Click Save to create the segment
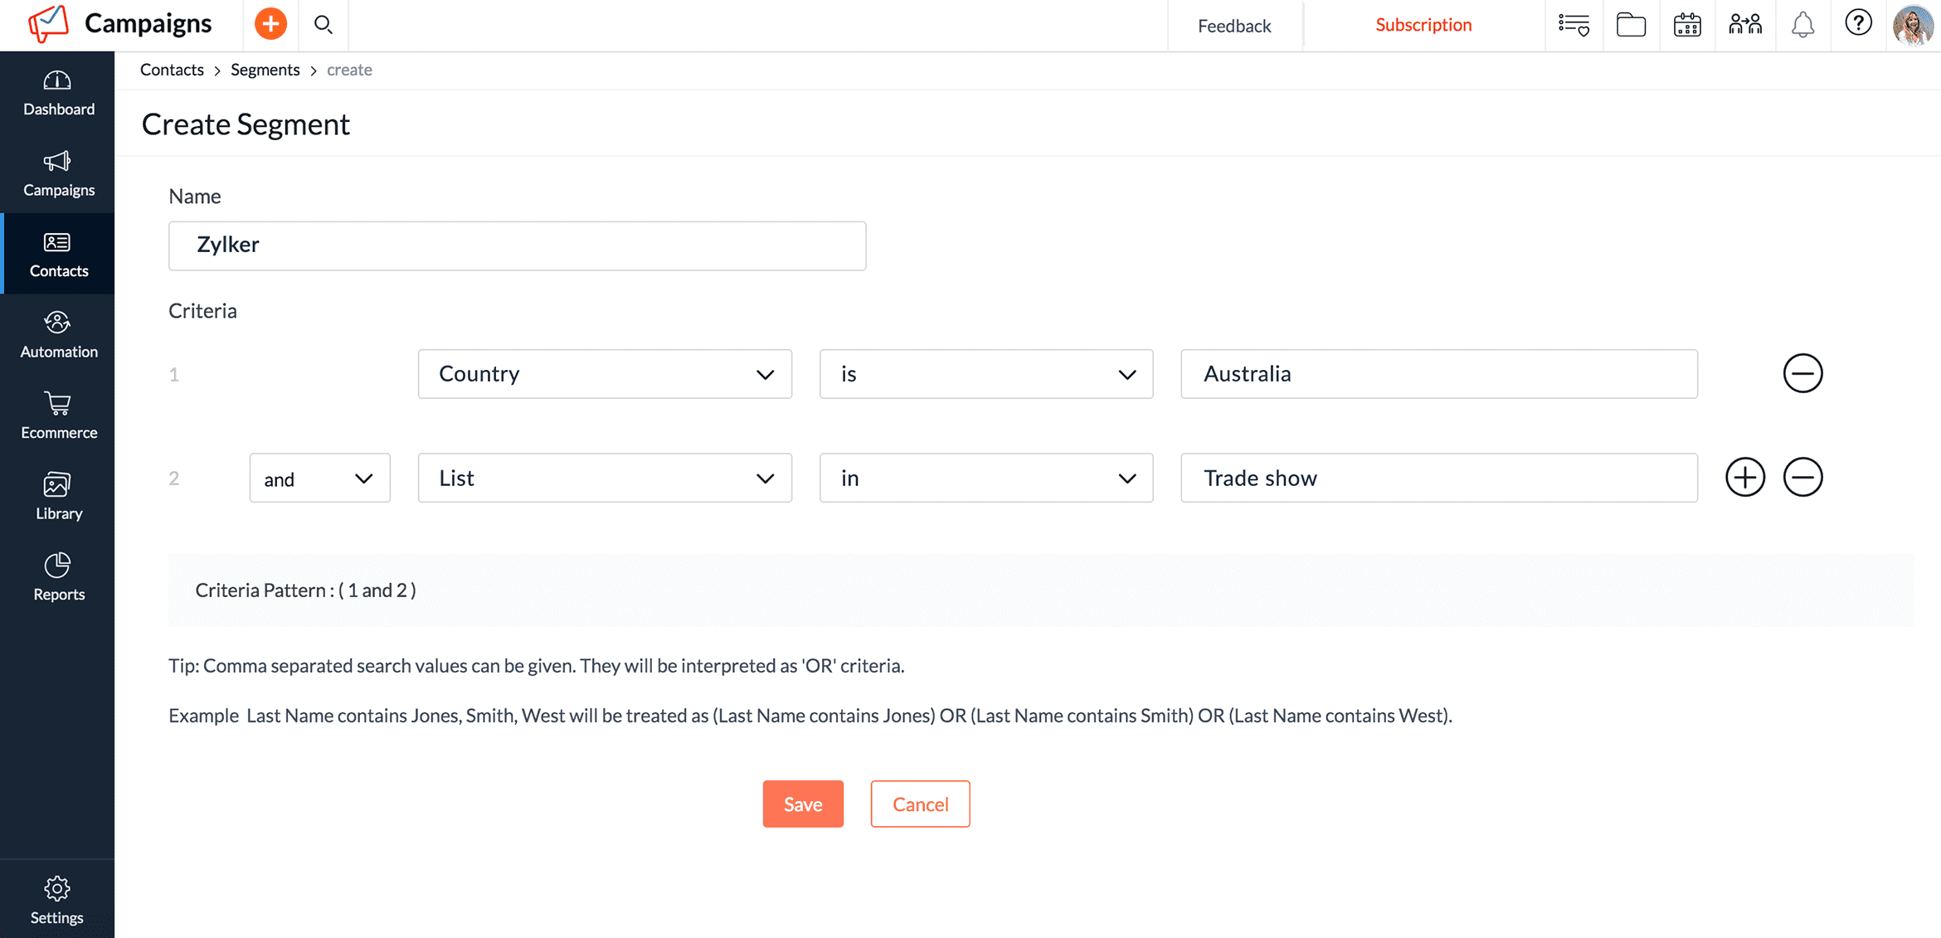 (x=802, y=803)
